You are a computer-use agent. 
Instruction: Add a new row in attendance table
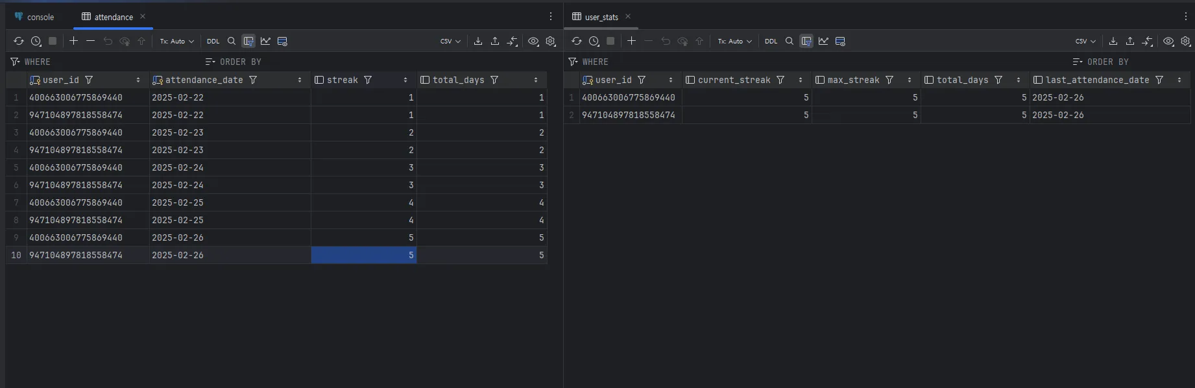tap(73, 41)
